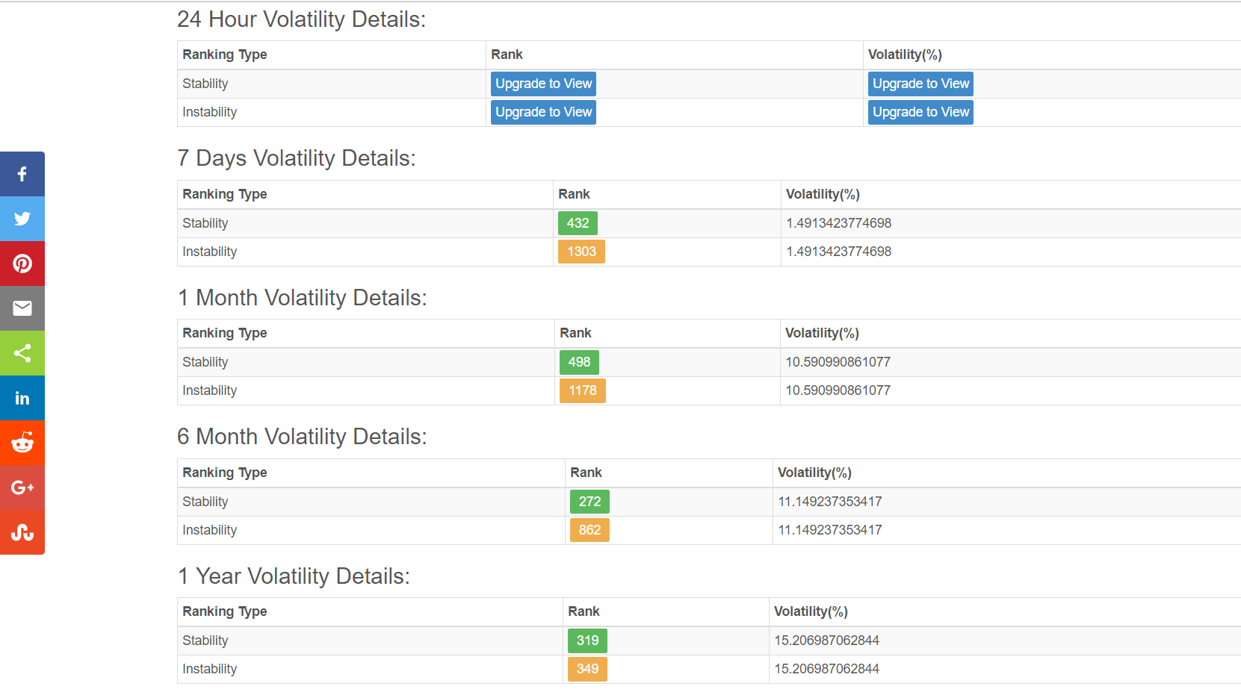The height and width of the screenshot is (698, 1241).
Task: Share page on Facebook
Action: 22,174
